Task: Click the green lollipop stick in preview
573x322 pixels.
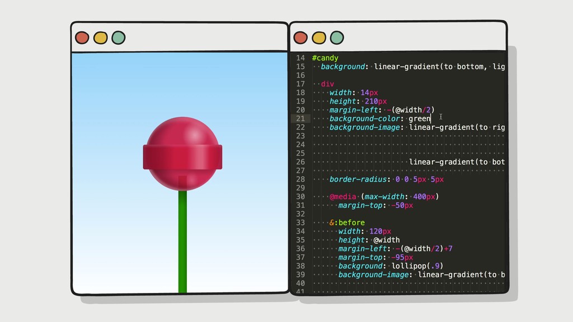Action: click(x=183, y=241)
